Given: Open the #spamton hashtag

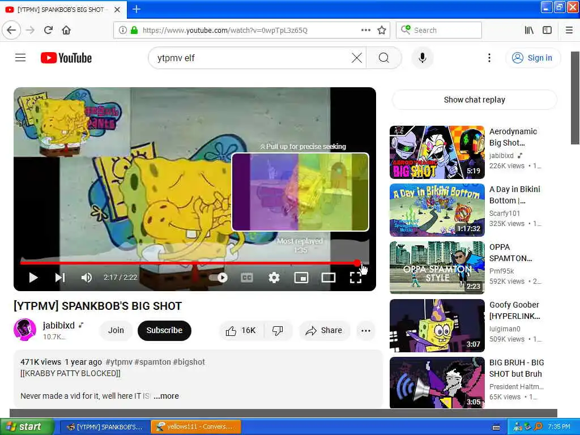Looking at the screenshot, I should click(x=152, y=362).
